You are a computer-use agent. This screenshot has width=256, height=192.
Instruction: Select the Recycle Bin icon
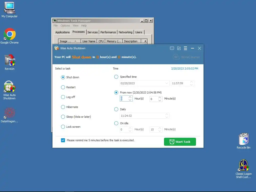pyautogui.click(x=243, y=141)
